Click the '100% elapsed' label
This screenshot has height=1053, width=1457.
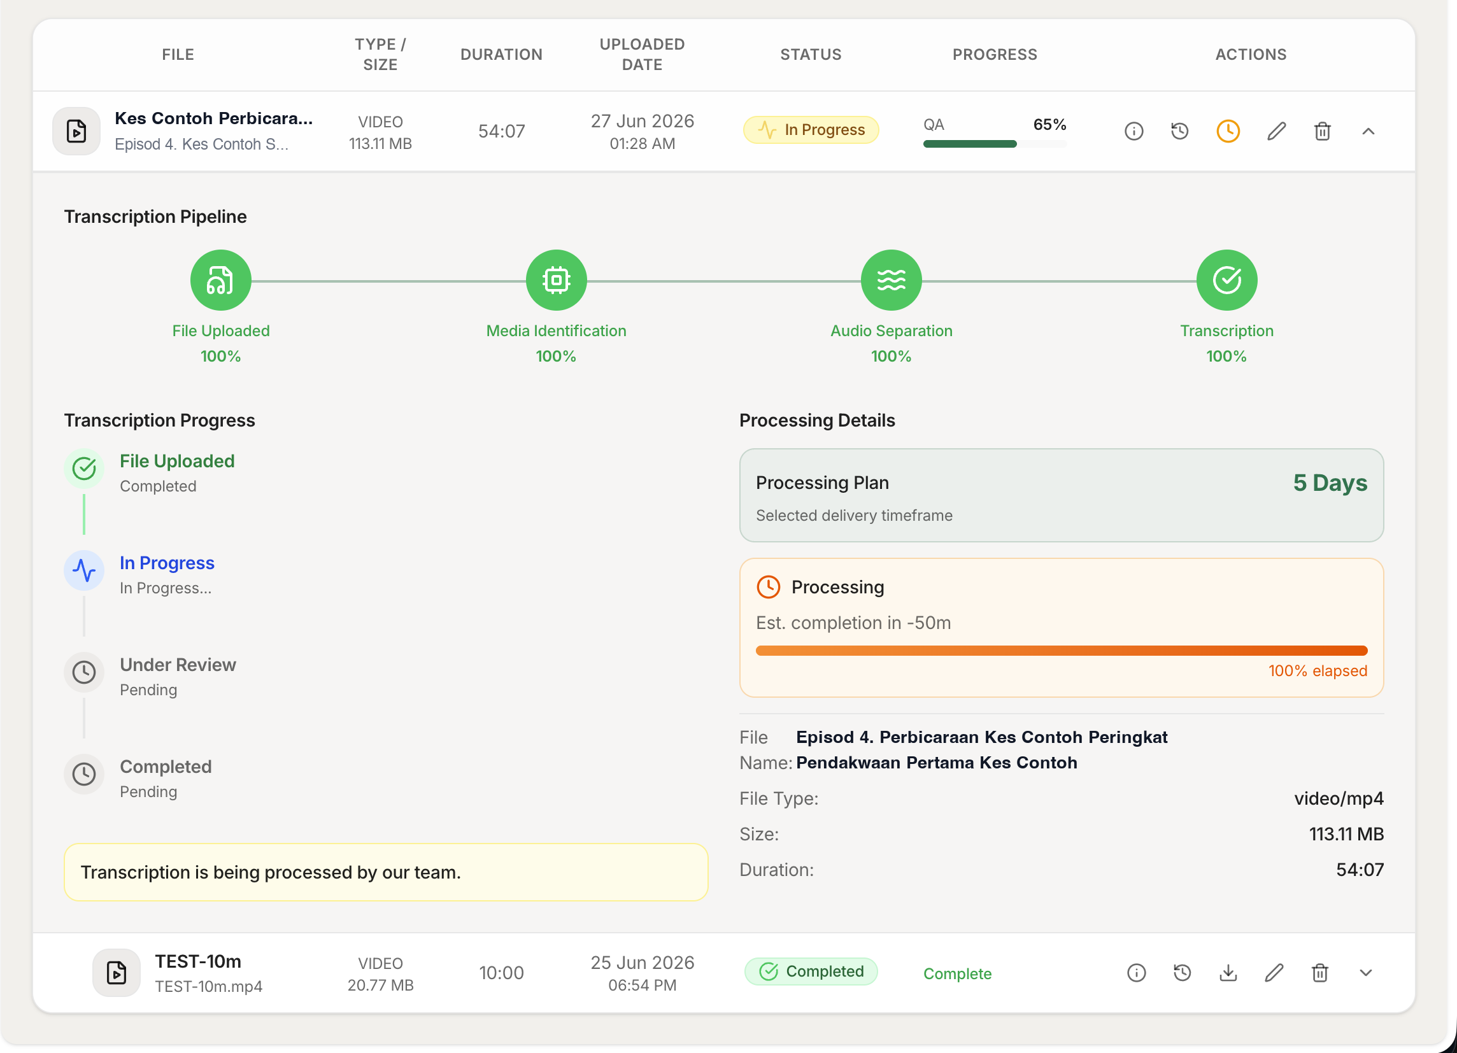click(1318, 671)
